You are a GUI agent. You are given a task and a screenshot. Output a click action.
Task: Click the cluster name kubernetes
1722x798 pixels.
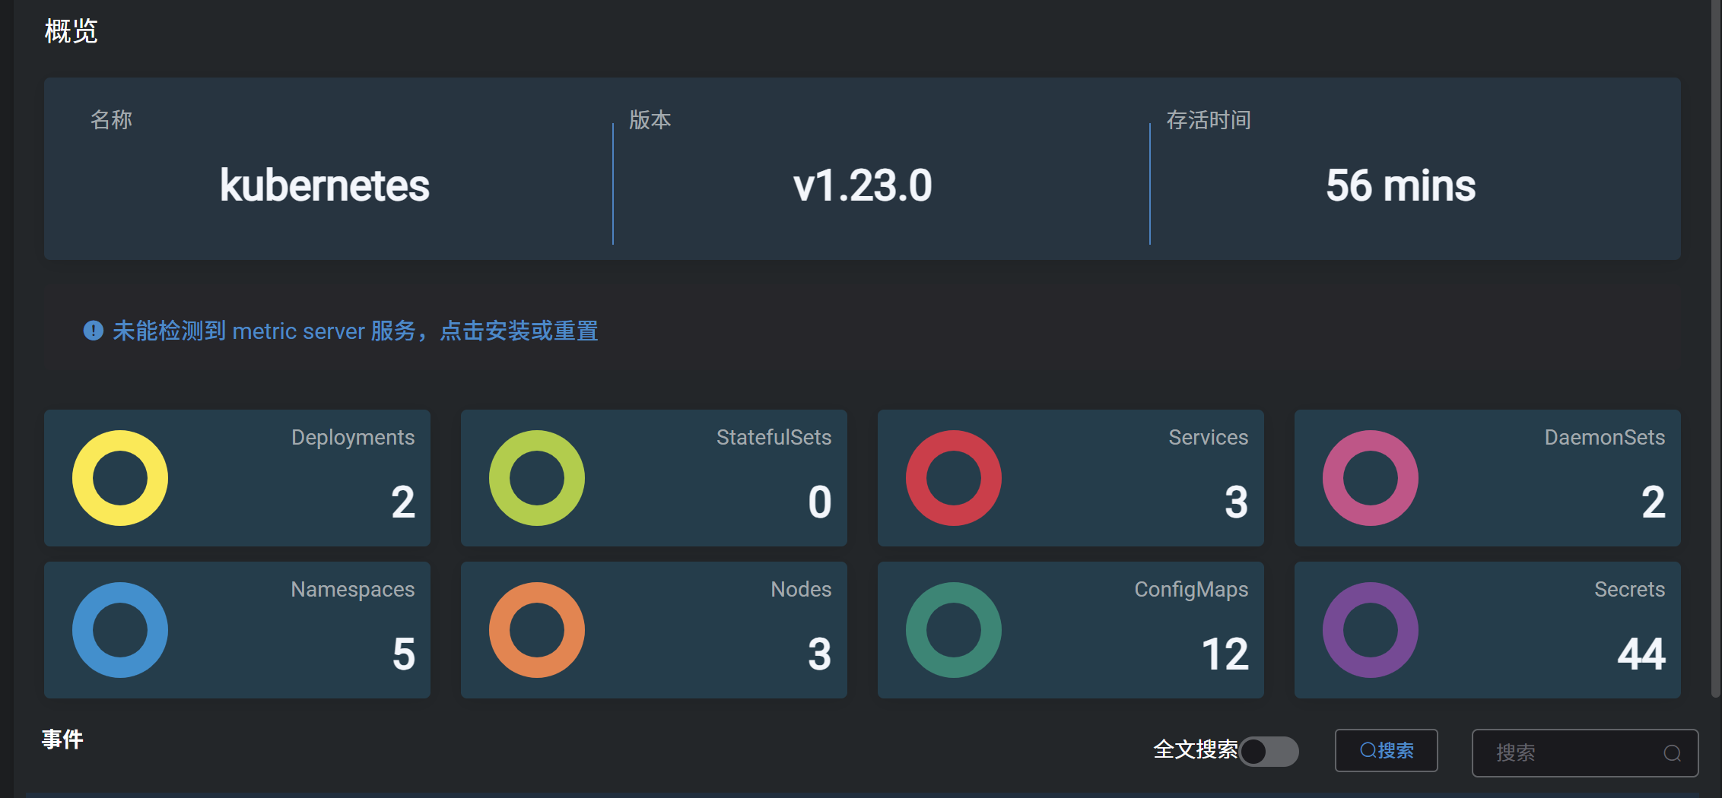coord(325,185)
